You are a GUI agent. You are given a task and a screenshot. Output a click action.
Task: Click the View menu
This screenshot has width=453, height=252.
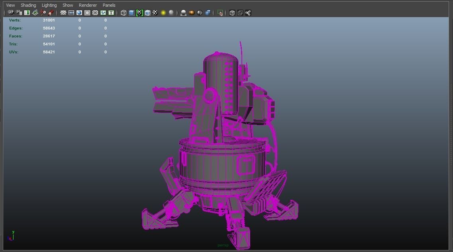coord(10,5)
